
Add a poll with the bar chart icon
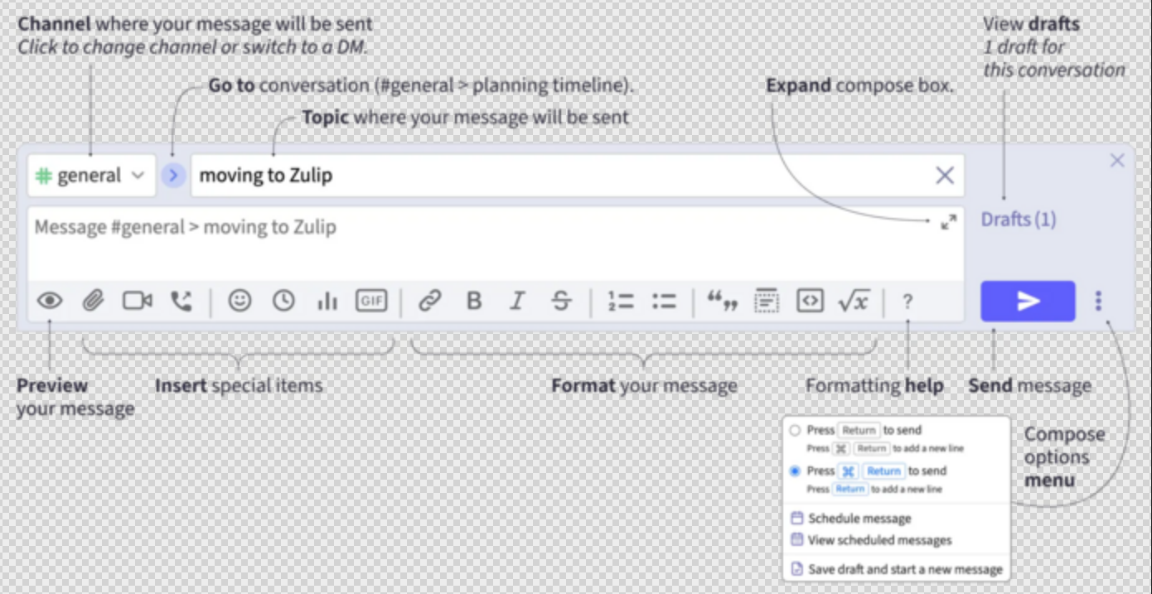click(x=327, y=301)
